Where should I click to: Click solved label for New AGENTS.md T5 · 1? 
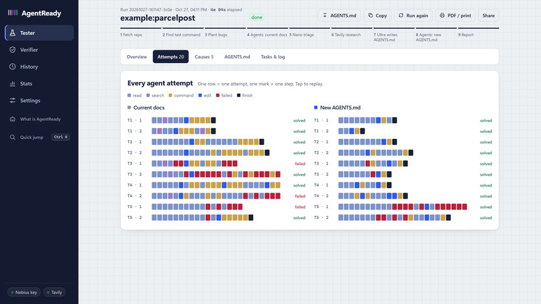(x=486, y=207)
